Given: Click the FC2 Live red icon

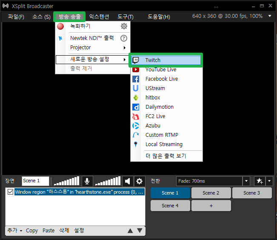Looking at the screenshot, I should 136,116.
